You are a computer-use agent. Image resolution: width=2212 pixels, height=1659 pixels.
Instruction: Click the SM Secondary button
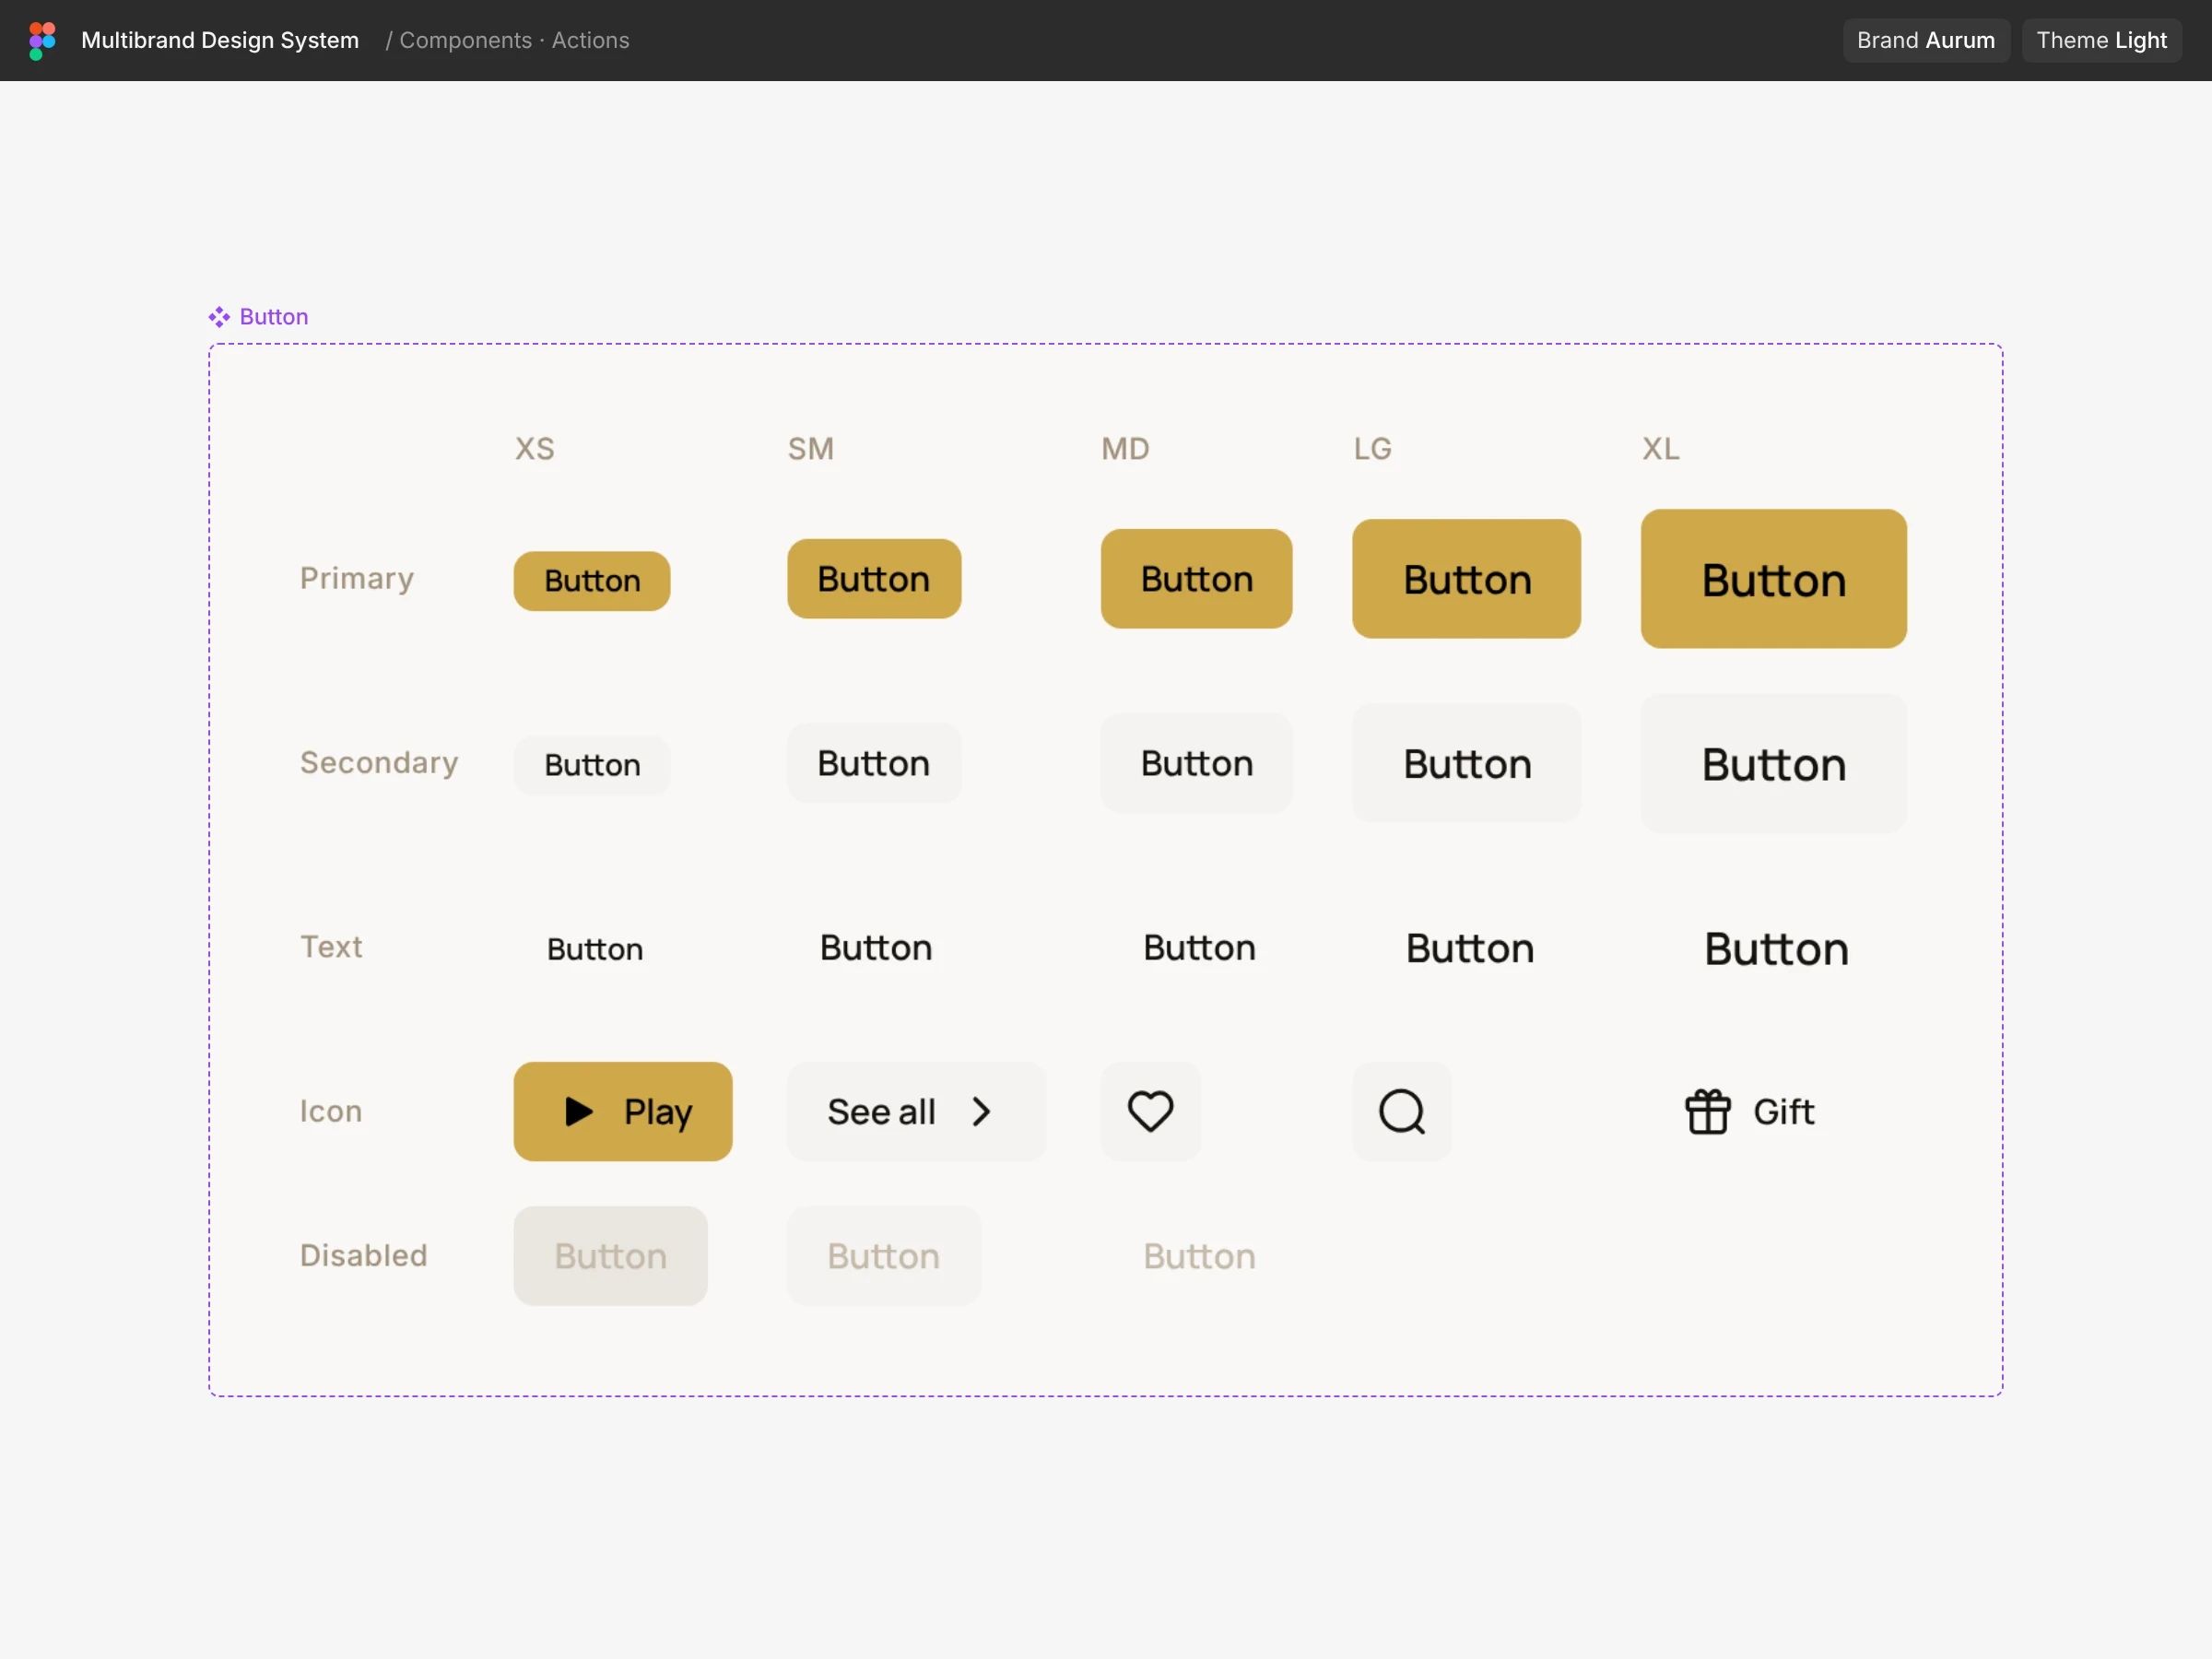click(x=874, y=763)
